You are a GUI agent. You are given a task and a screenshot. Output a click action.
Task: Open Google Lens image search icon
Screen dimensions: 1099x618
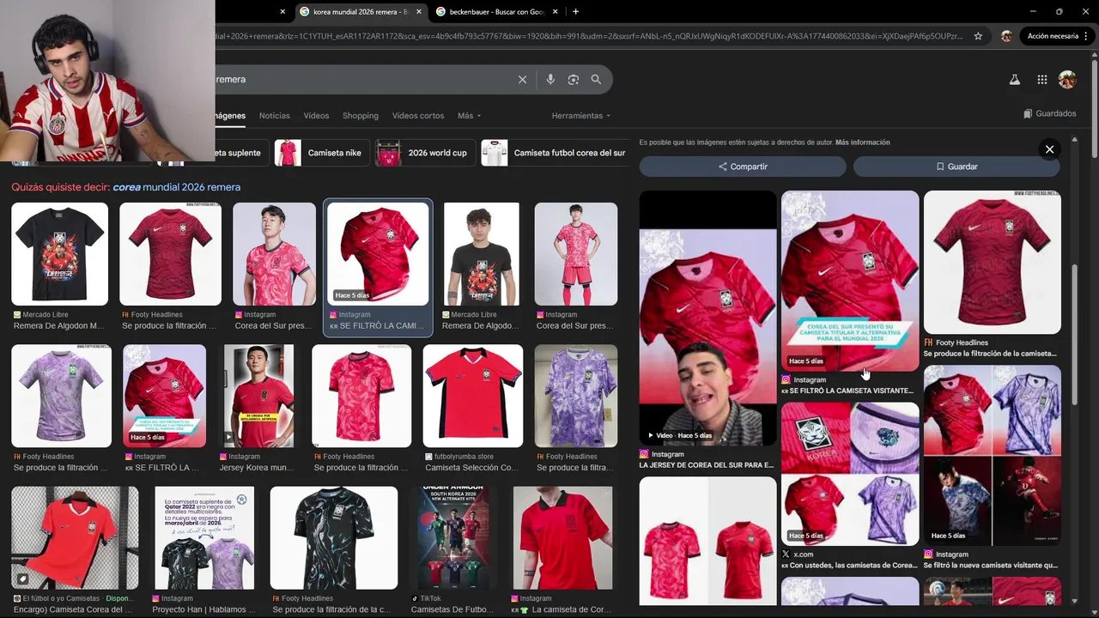click(x=574, y=80)
